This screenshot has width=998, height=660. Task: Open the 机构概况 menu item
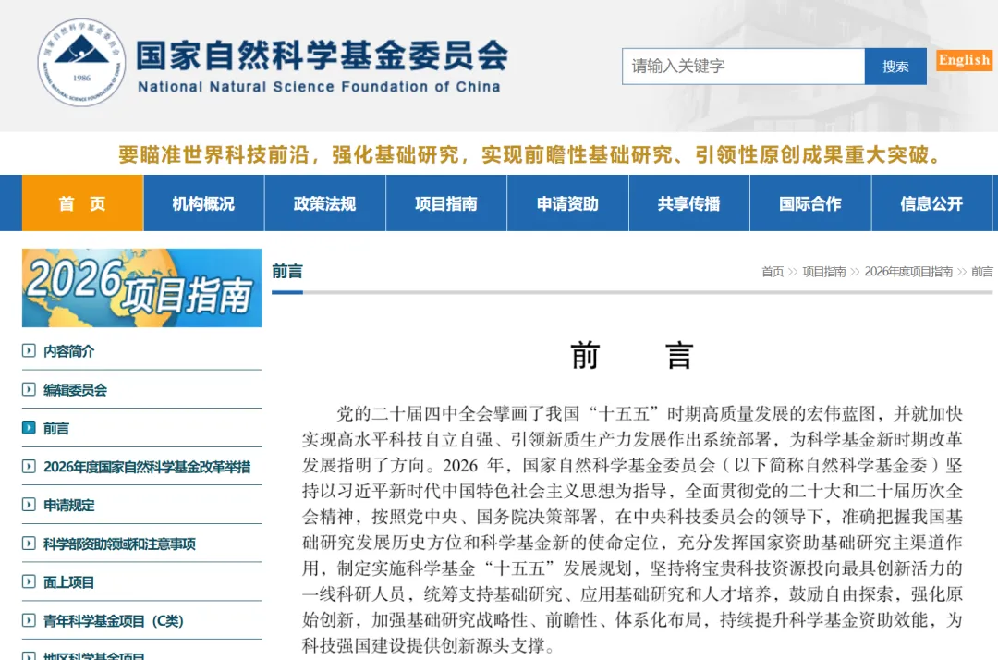(x=203, y=203)
